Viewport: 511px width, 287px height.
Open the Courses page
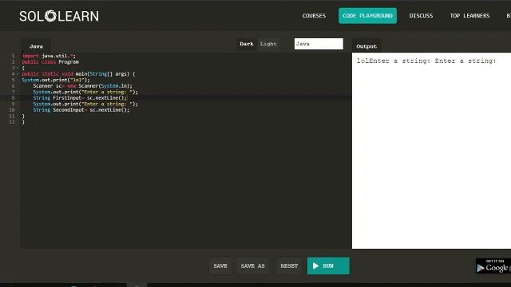pos(314,16)
